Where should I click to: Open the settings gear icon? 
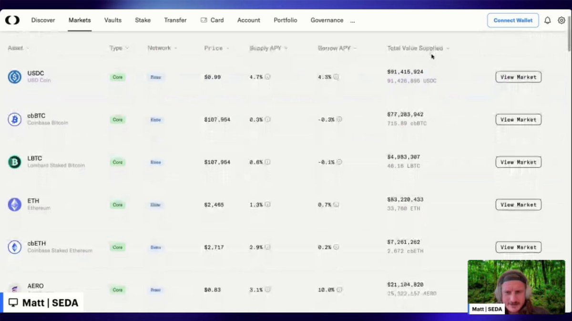point(562,20)
